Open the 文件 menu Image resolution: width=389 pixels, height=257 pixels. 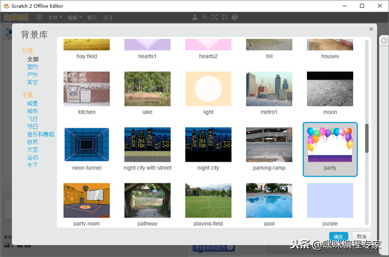[x=55, y=18]
